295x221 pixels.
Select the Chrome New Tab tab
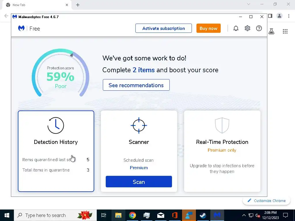[x=37, y=5]
